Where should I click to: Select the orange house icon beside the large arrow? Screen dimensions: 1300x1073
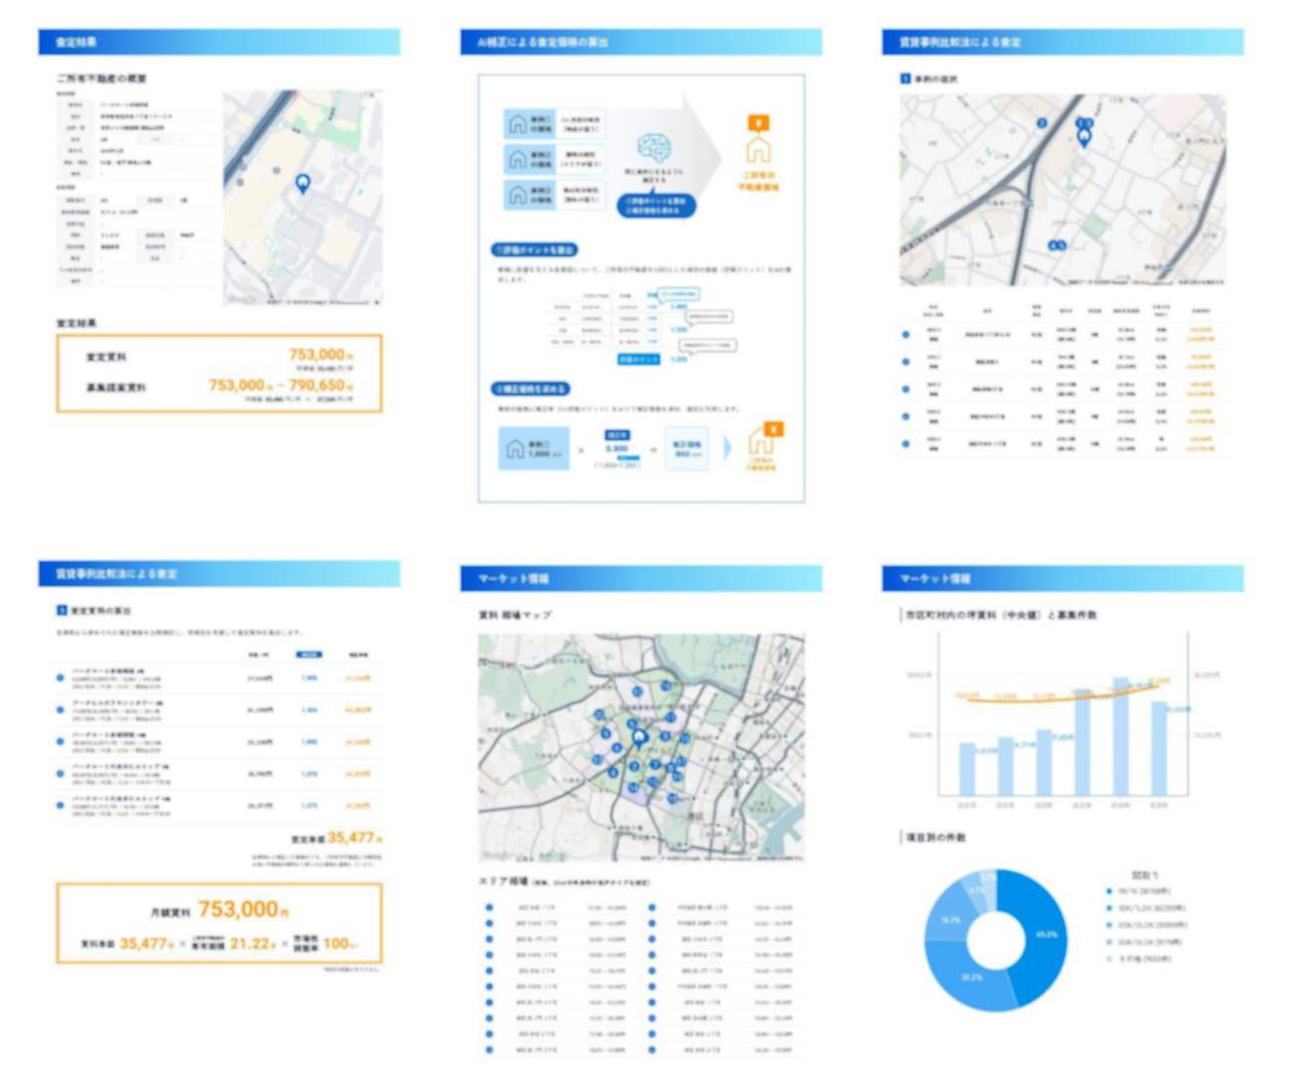[x=758, y=149]
